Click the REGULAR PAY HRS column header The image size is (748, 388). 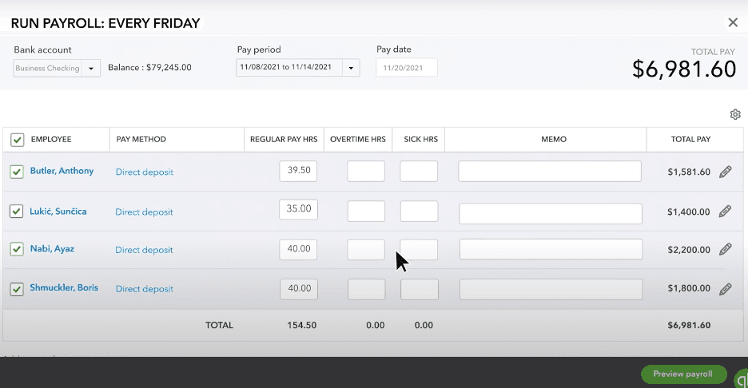284,139
